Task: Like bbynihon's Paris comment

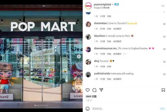Action: click(x=164, y=37)
